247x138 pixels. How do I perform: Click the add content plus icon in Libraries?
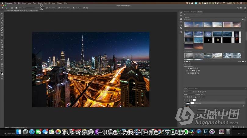pyautogui.click(x=185, y=61)
